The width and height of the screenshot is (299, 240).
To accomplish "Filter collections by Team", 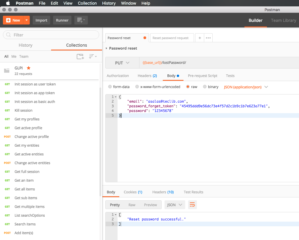I will pyautogui.click(x=24, y=56).
